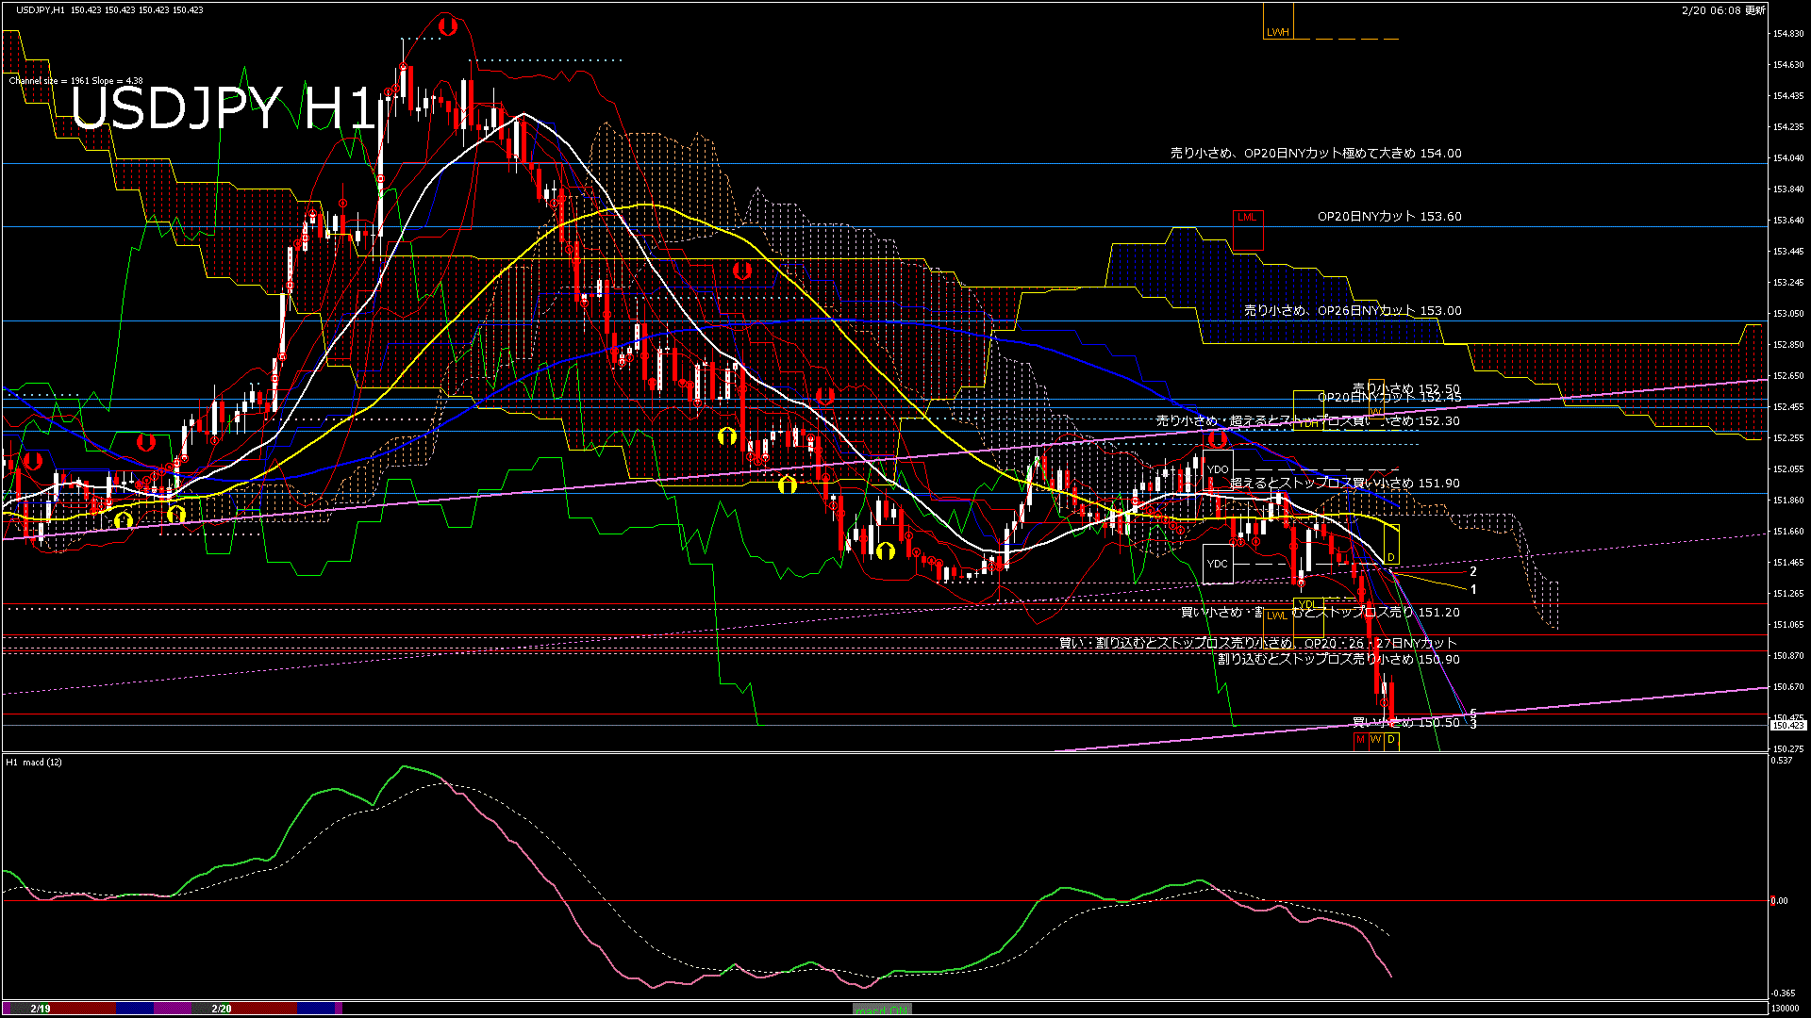Click the forecast line label '2'
This screenshot has height=1018, width=1811.
click(1473, 571)
